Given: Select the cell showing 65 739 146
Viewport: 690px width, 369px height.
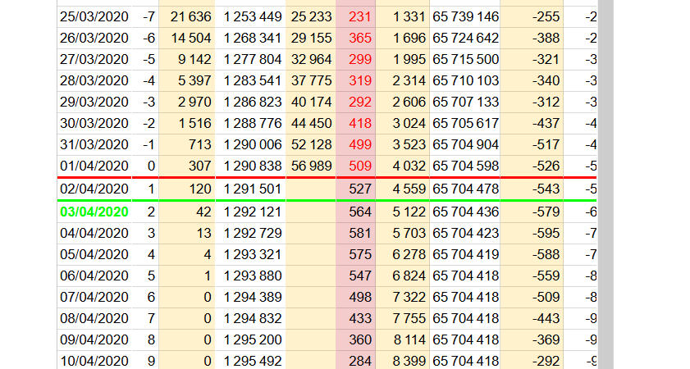Looking at the screenshot, I should point(464,16).
